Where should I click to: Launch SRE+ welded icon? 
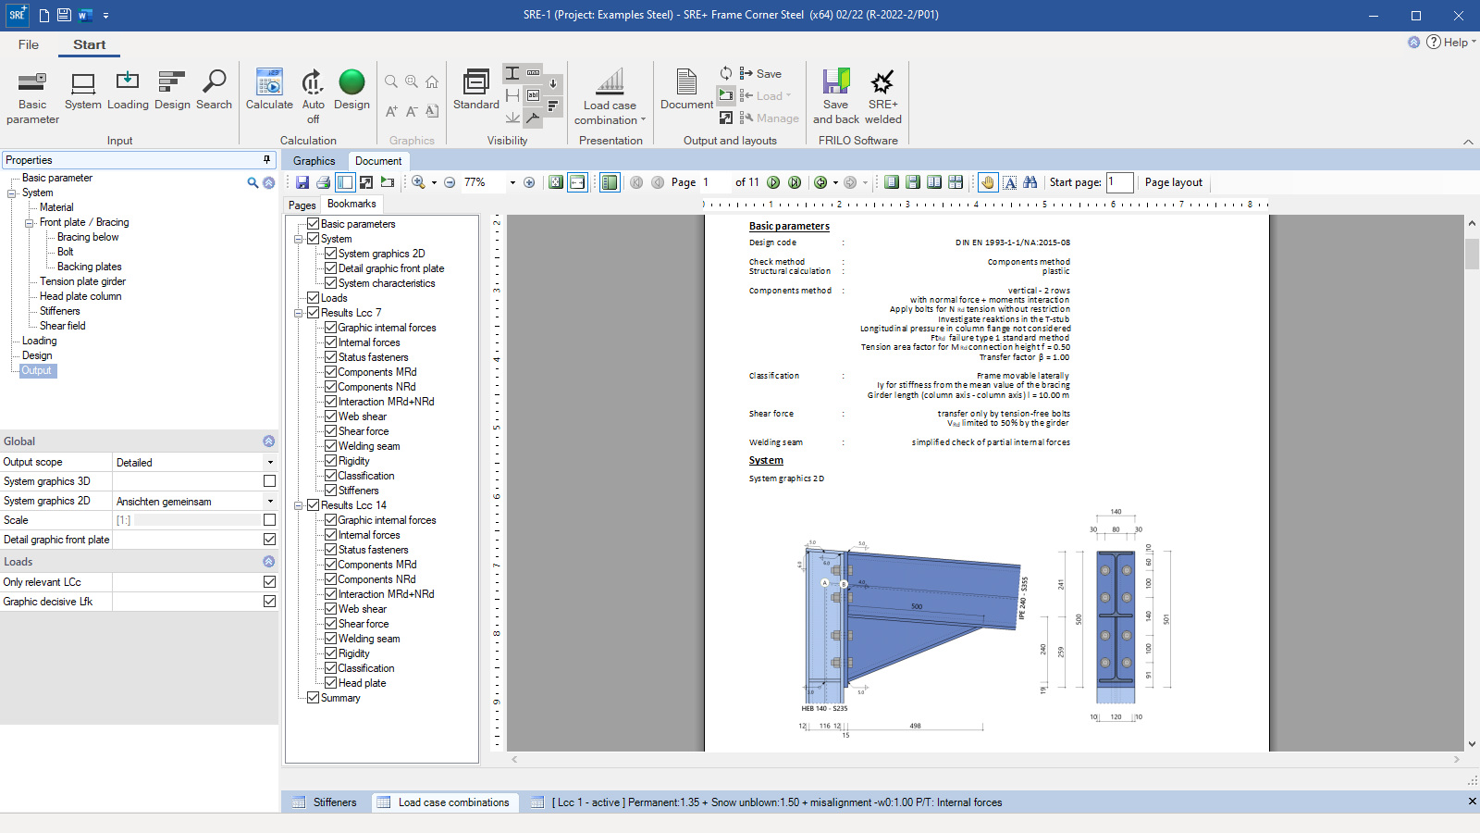click(883, 97)
